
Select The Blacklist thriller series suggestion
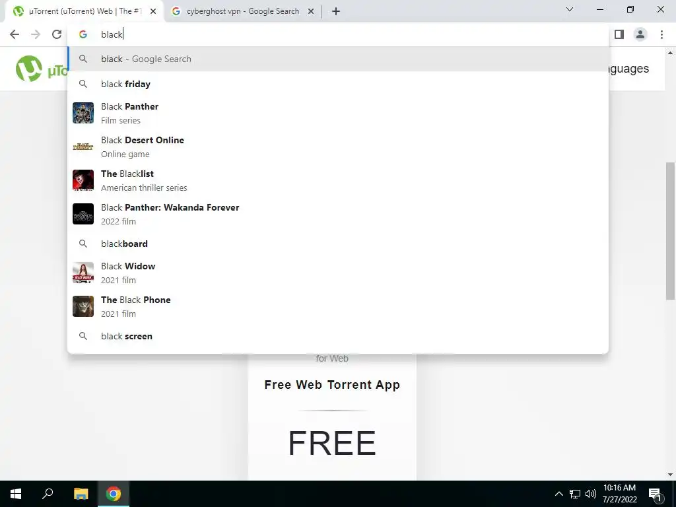(x=338, y=180)
